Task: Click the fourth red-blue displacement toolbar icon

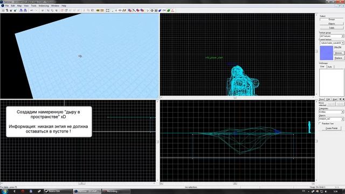Action: pos(142,10)
